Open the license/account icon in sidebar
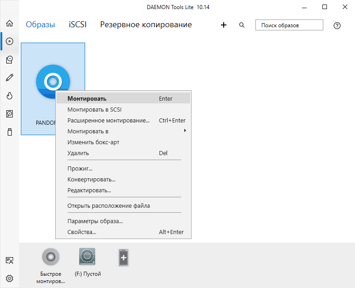The width and height of the screenshot is (355, 288). pos(10,260)
